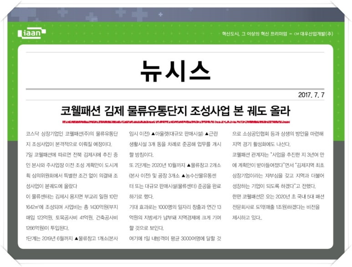Screen dimensions: 352x267
Task: Click the line starting 한편 코웰패션은 오는 2020년
Action: [x=278, y=196]
